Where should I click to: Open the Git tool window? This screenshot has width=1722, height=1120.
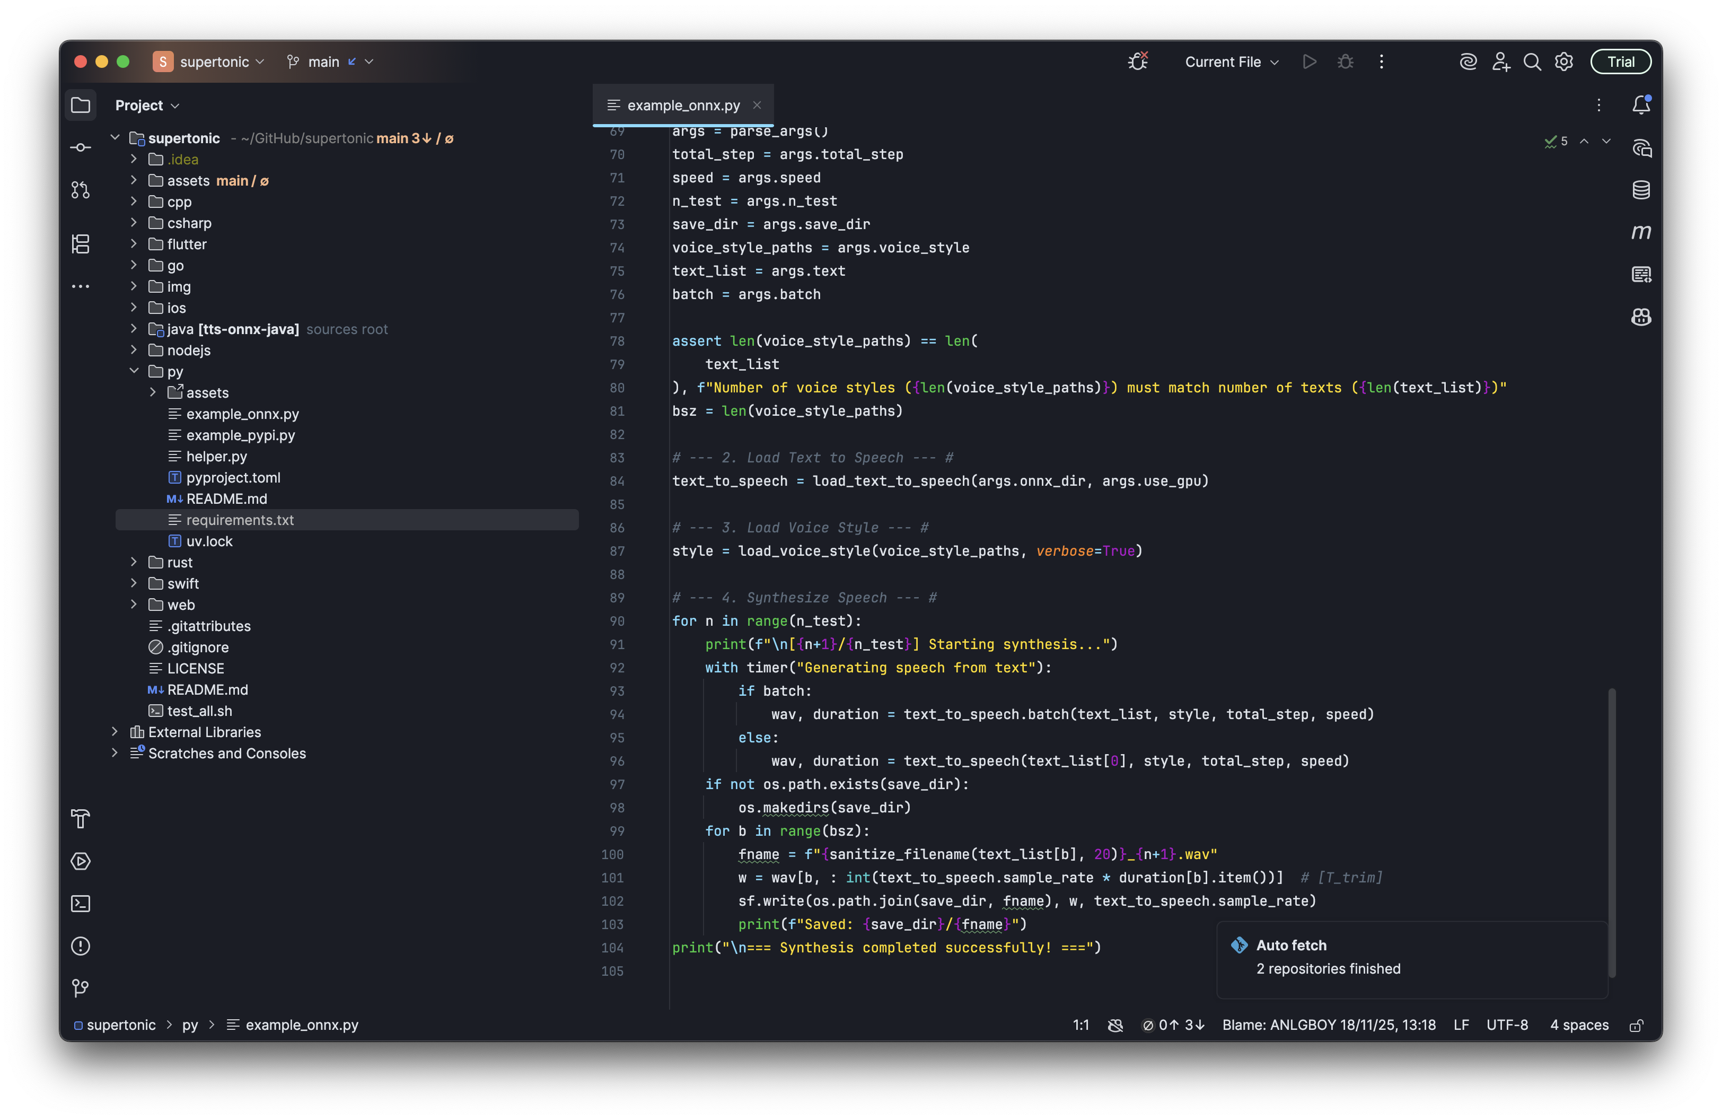80,987
